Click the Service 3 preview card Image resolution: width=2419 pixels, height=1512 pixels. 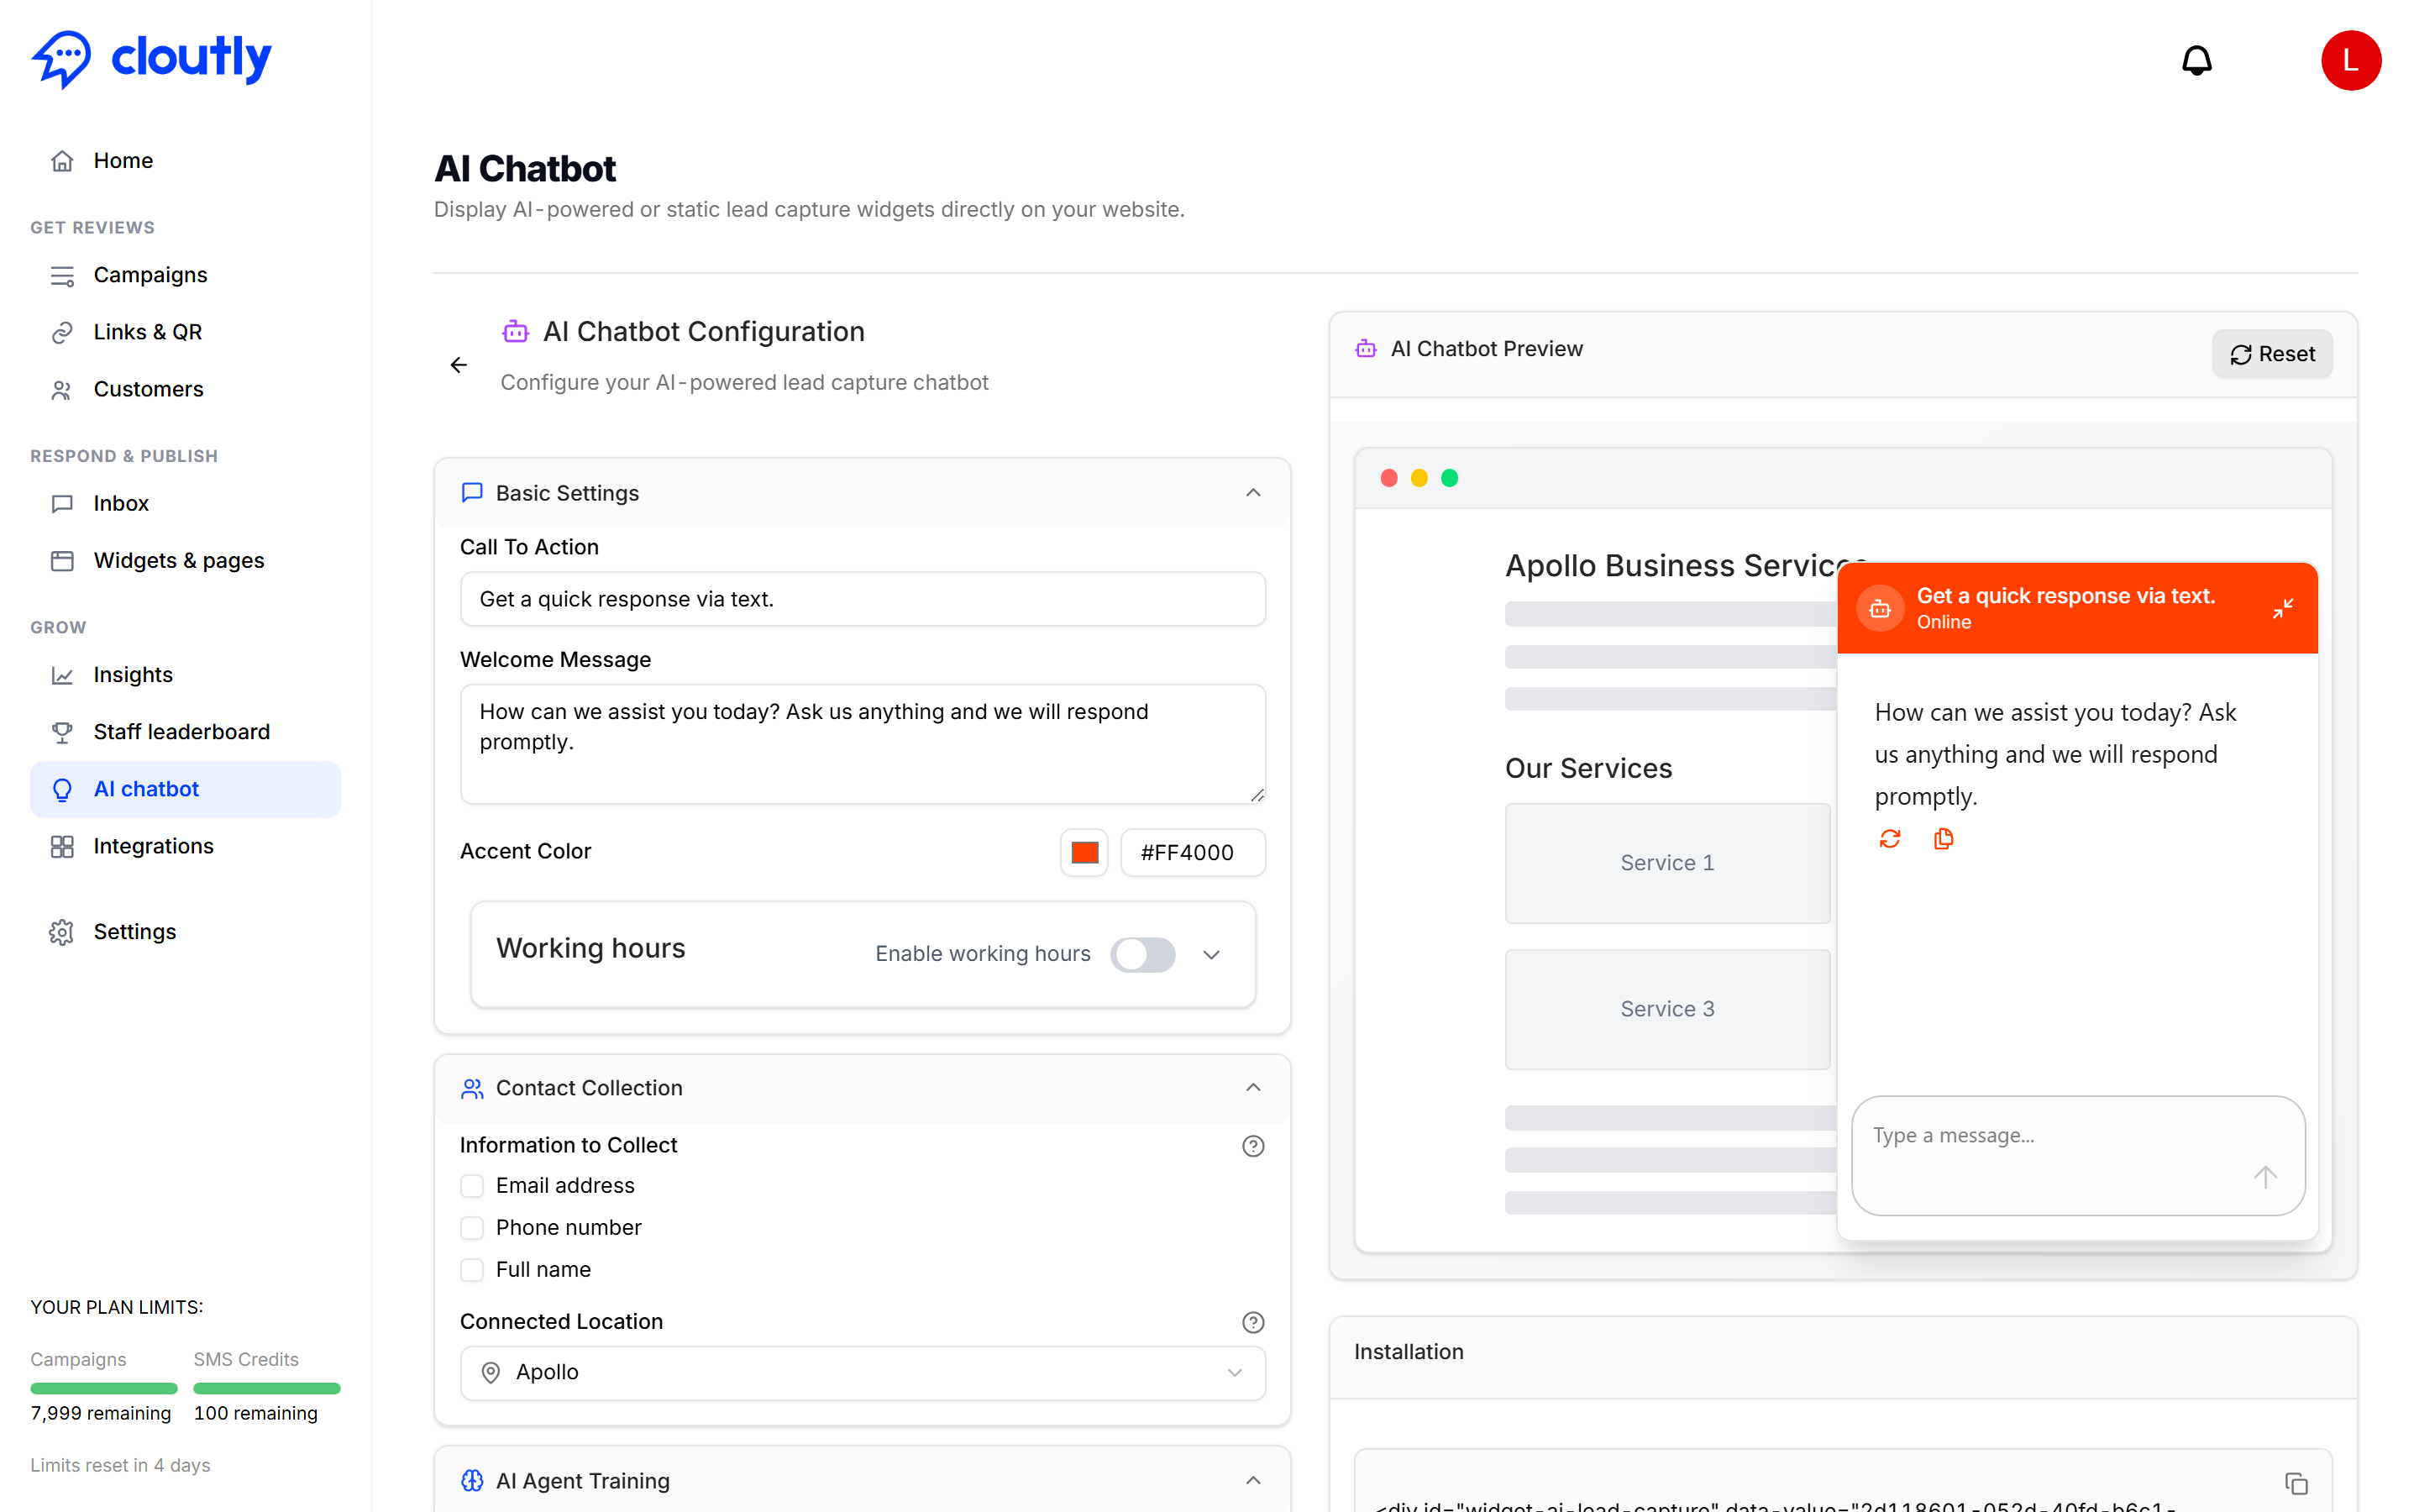(x=1667, y=1009)
